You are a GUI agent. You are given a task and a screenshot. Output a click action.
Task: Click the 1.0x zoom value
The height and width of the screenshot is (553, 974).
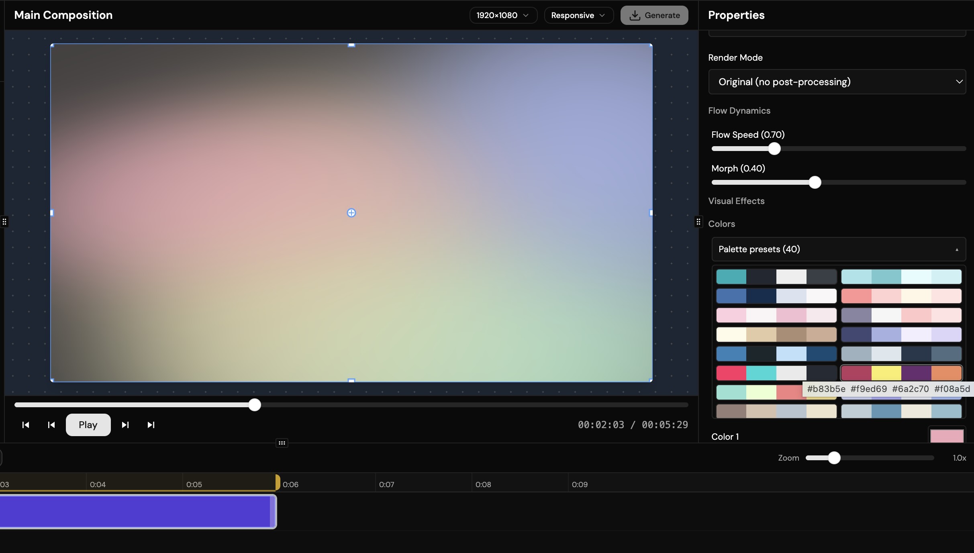coord(960,458)
